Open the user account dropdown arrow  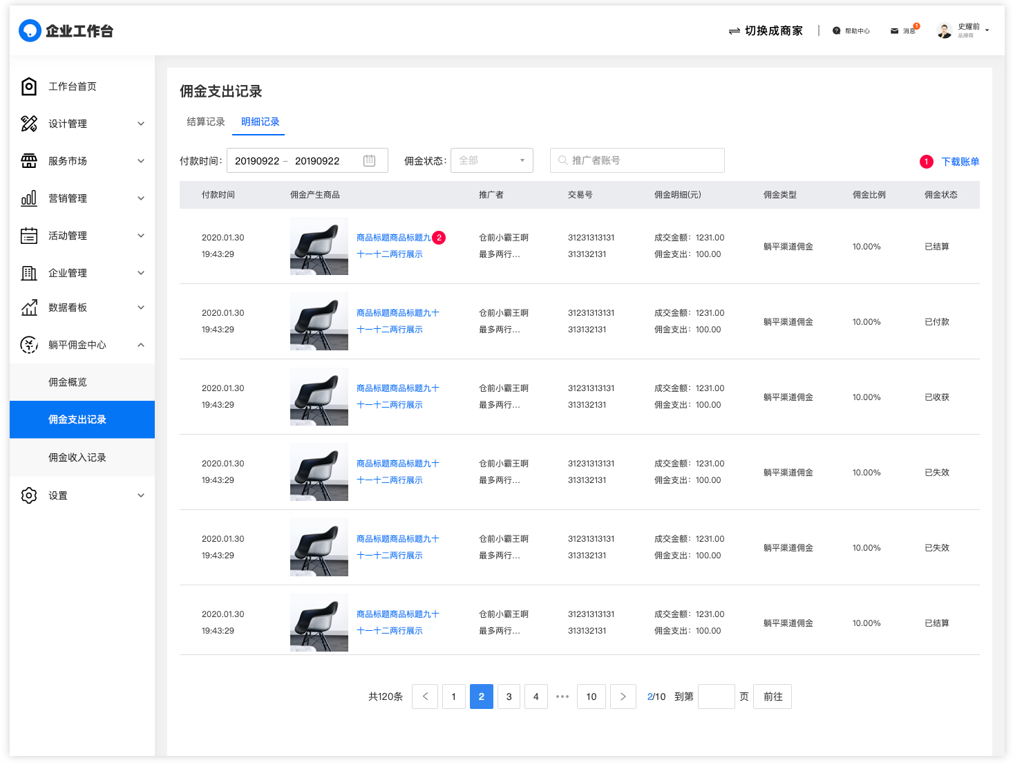point(987,30)
